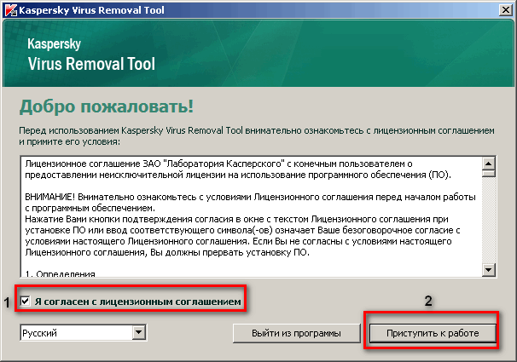Click the line с программным обеспечением.

pos(90,208)
